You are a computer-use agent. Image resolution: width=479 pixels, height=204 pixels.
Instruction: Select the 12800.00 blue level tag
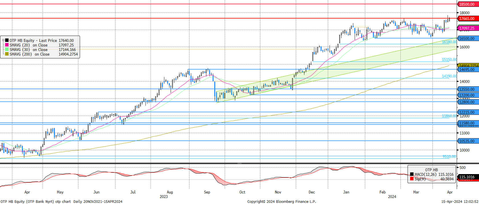coord(468,102)
